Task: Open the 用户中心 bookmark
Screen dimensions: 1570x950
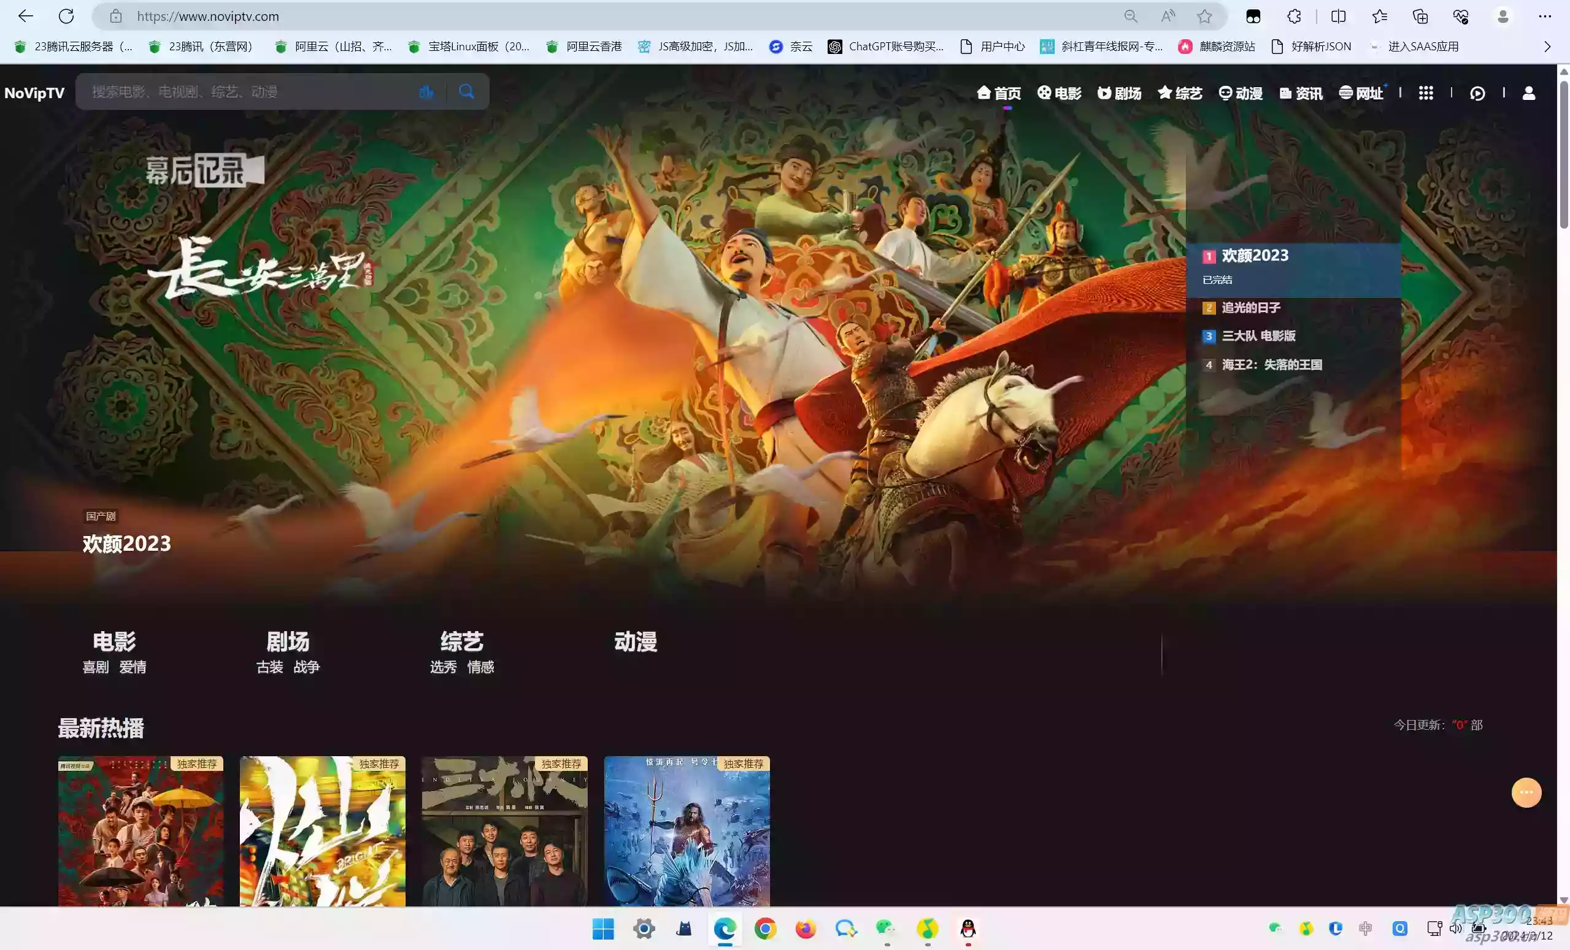Action: pos(992,47)
